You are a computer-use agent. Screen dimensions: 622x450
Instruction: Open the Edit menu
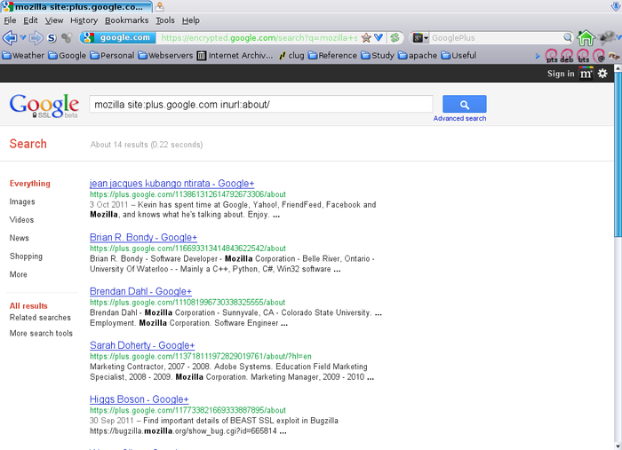tap(30, 20)
